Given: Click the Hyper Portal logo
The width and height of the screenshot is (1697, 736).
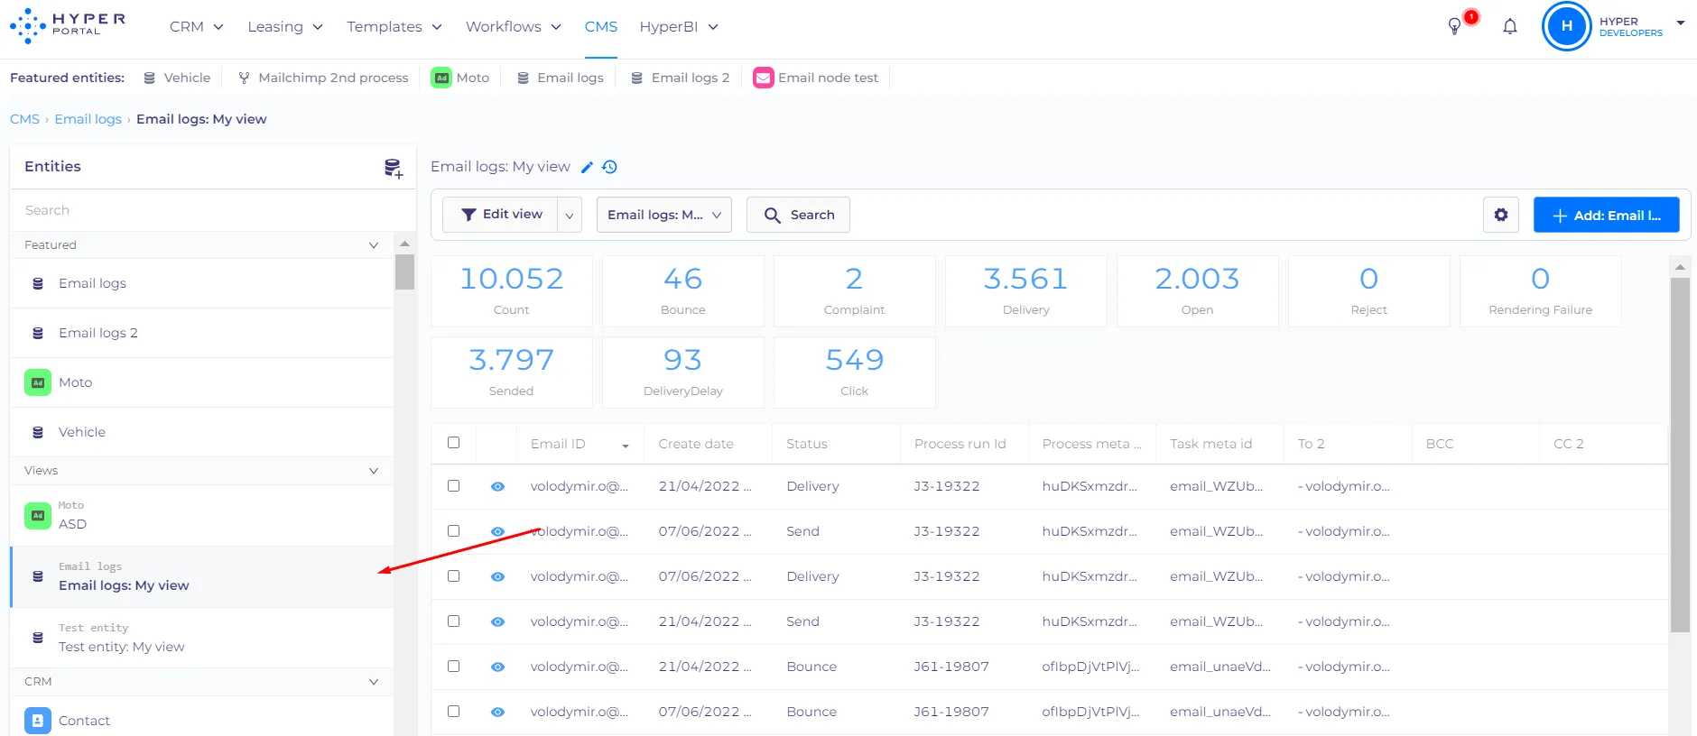Looking at the screenshot, I should (x=68, y=26).
